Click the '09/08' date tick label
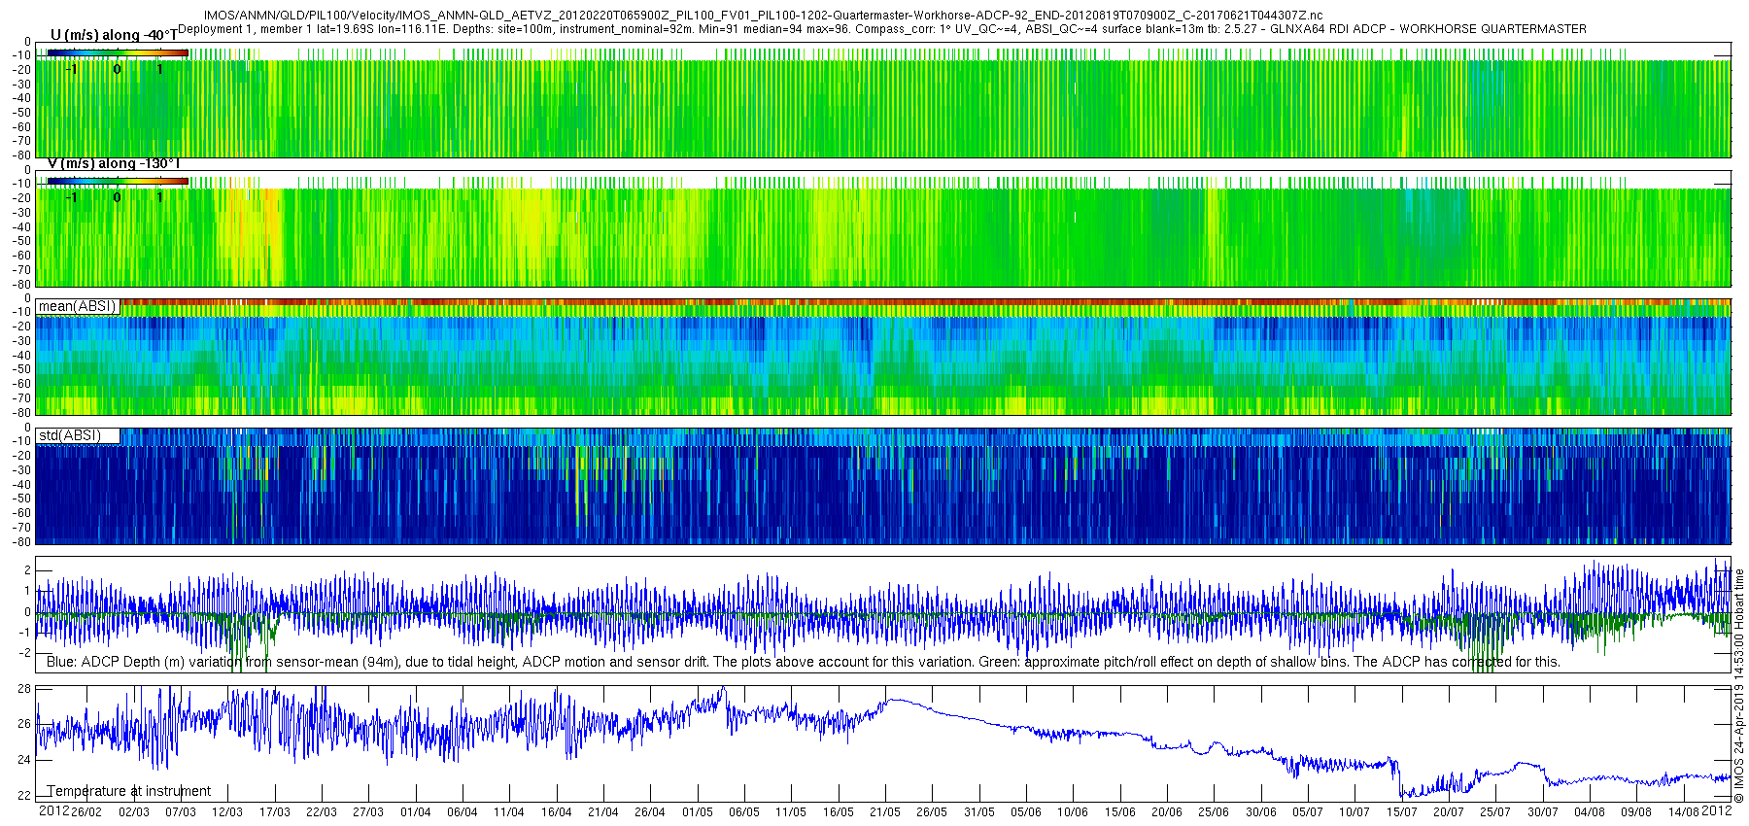 (x=1636, y=812)
